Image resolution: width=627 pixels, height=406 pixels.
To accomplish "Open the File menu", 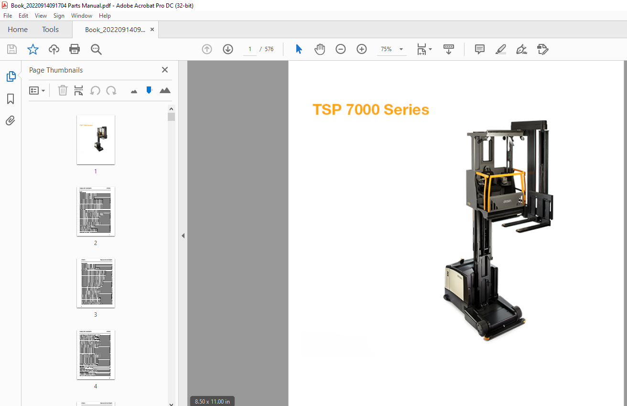I will (x=8, y=16).
